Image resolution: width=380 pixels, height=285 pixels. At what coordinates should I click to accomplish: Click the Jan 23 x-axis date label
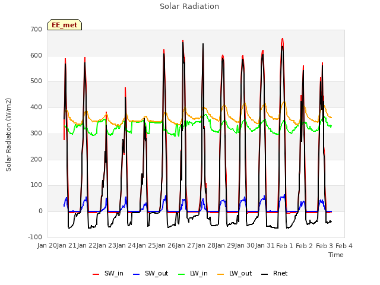tap(106, 246)
